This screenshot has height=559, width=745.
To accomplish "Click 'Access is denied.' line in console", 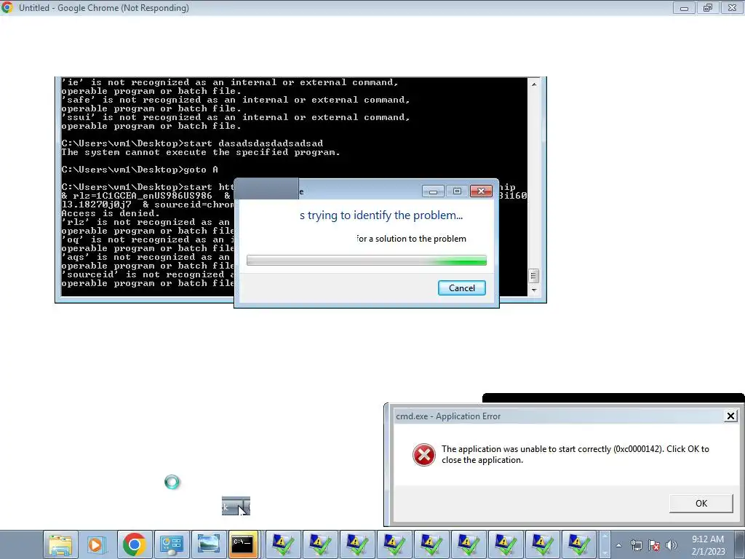I will pyautogui.click(x=111, y=213).
